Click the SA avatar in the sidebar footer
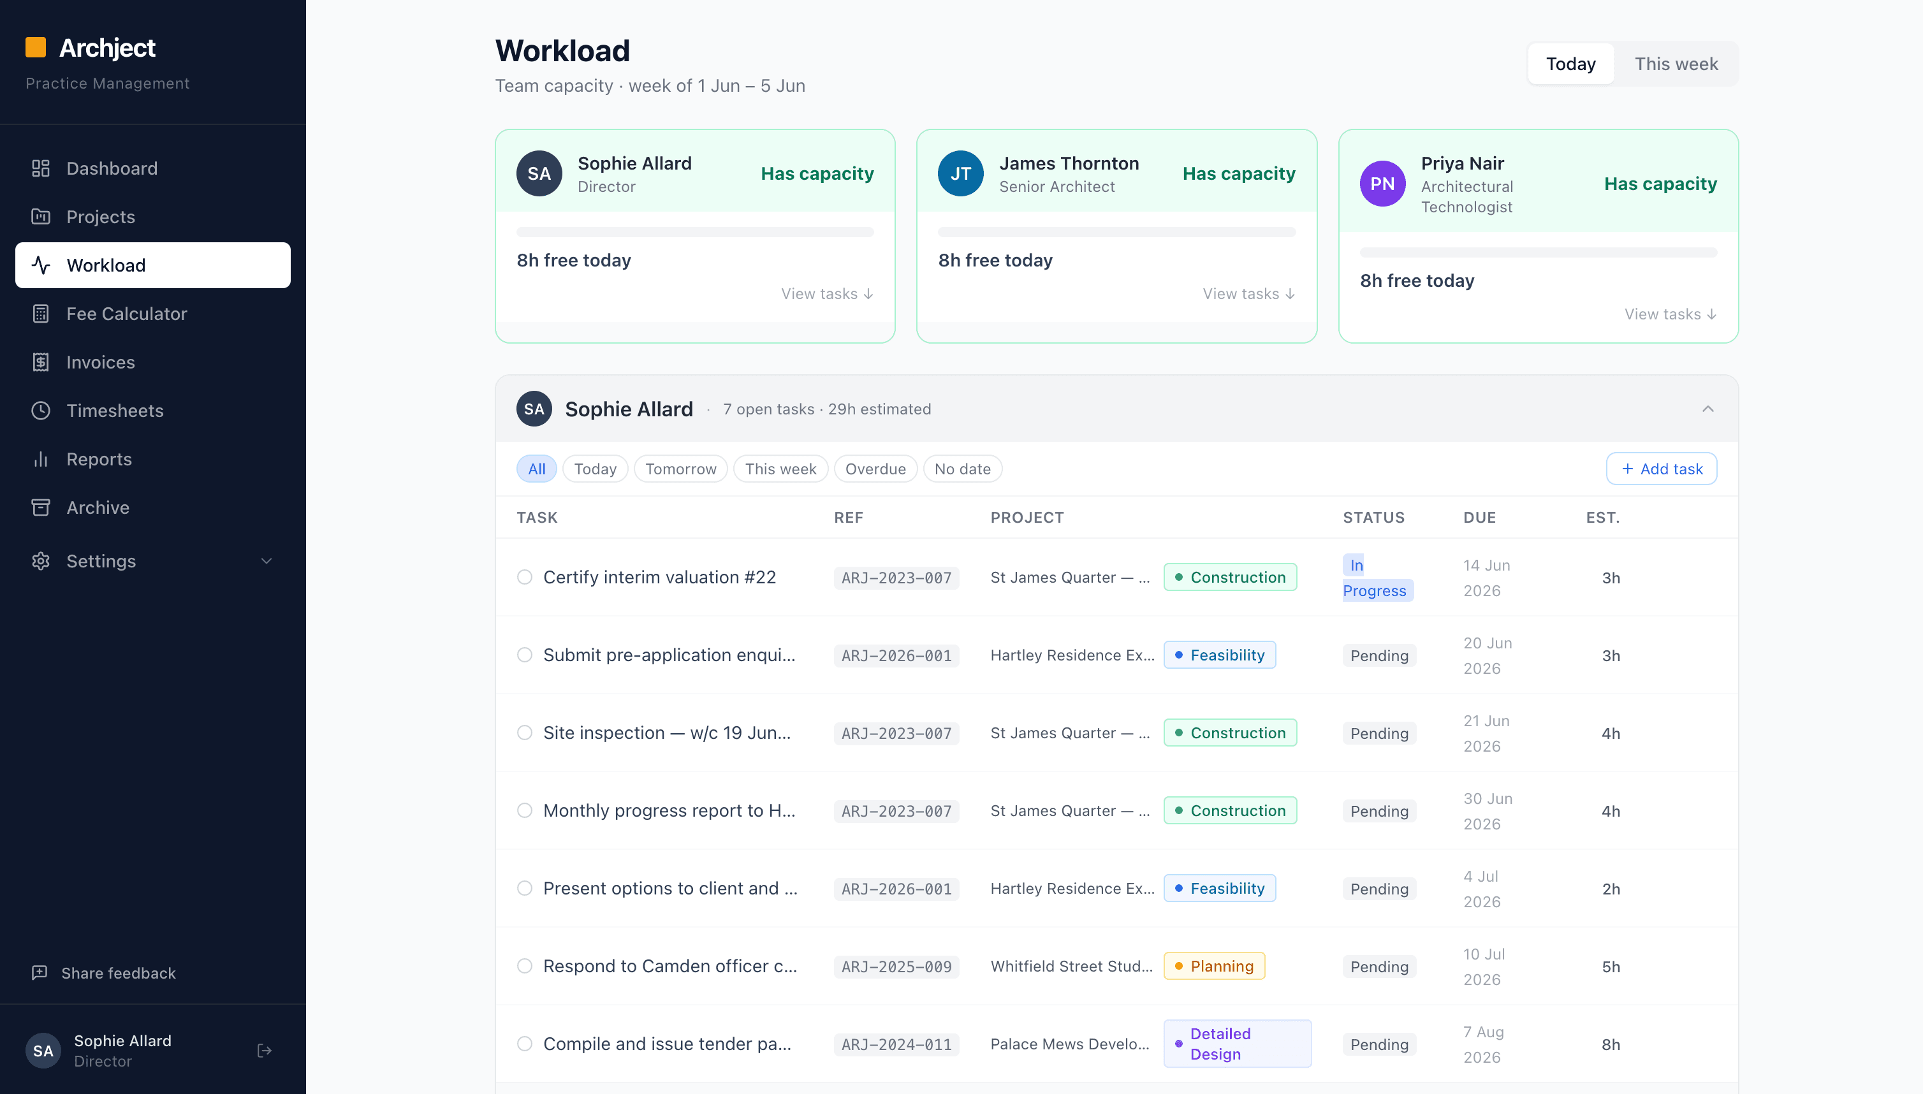Image resolution: width=1923 pixels, height=1094 pixels. (43, 1049)
